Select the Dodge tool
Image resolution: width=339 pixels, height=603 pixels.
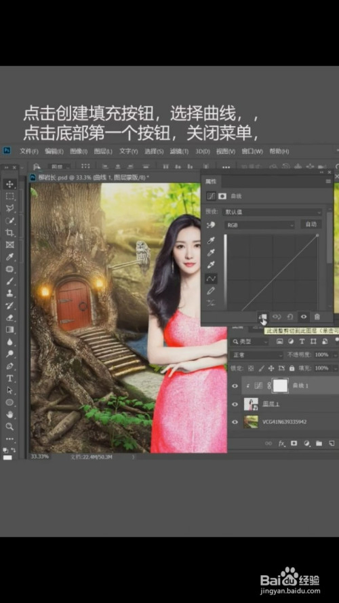pos(9,354)
